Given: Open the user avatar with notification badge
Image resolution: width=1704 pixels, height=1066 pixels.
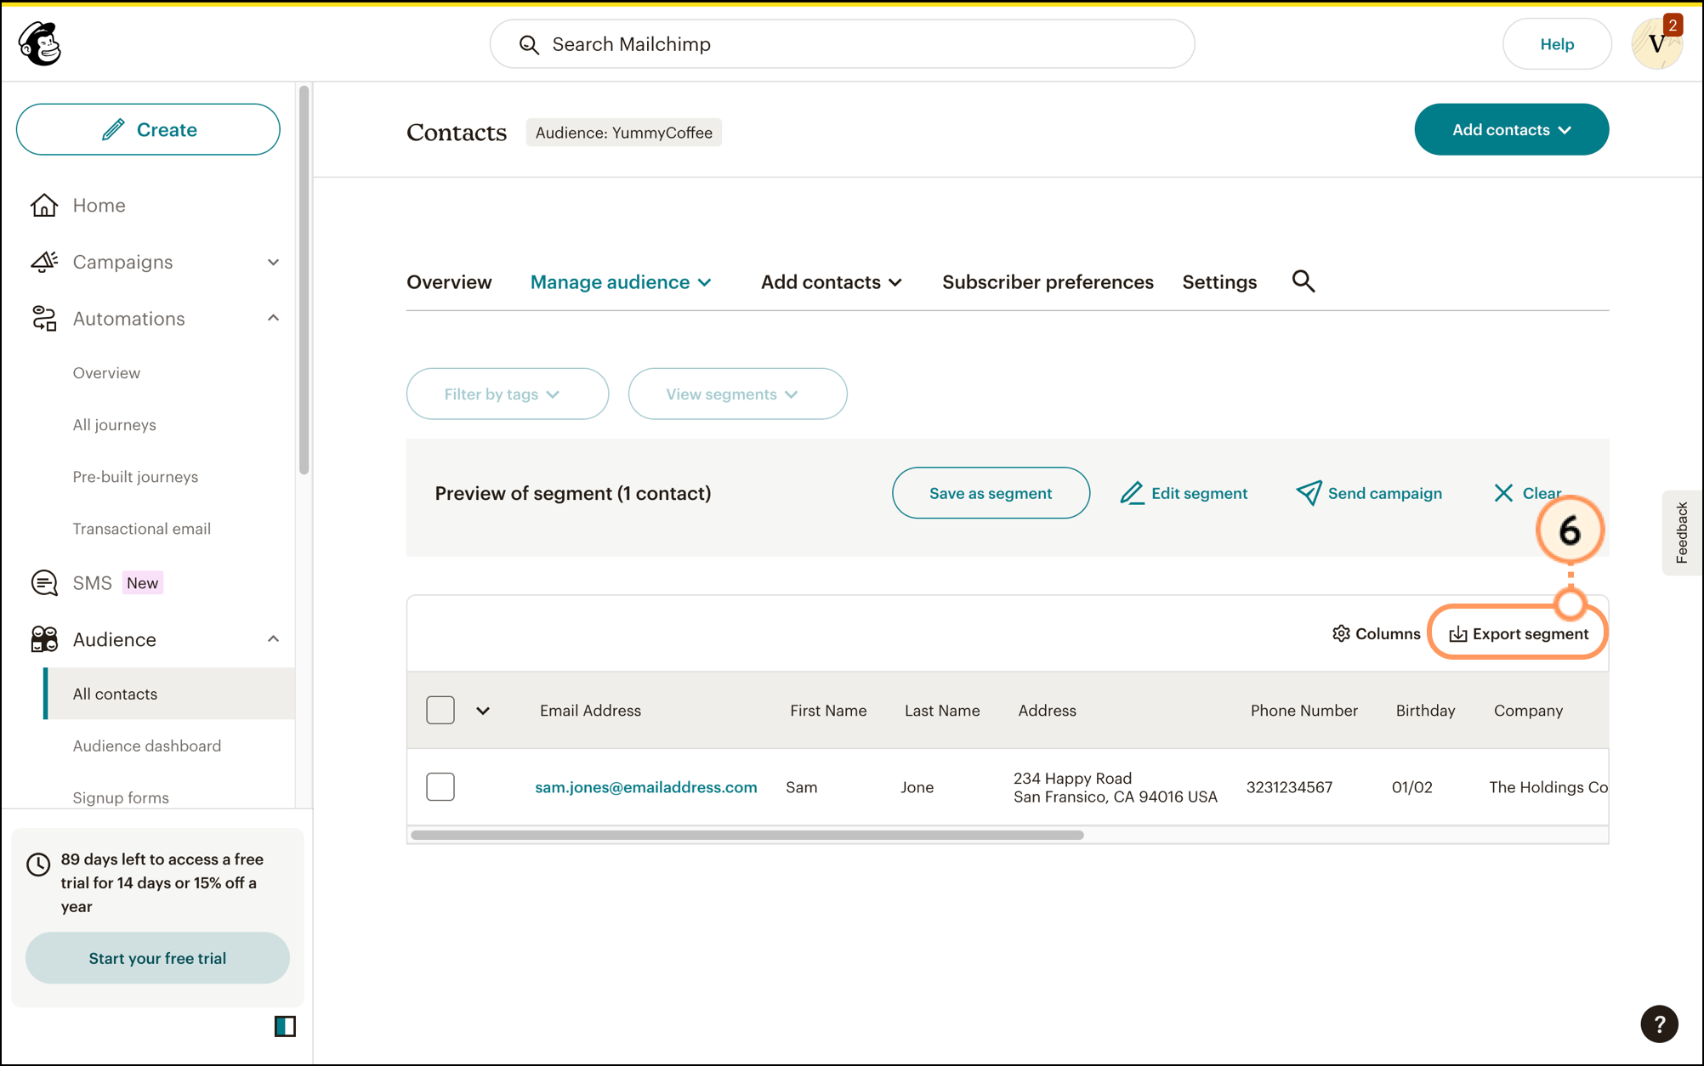Looking at the screenshot, I should coord(1656,43).
